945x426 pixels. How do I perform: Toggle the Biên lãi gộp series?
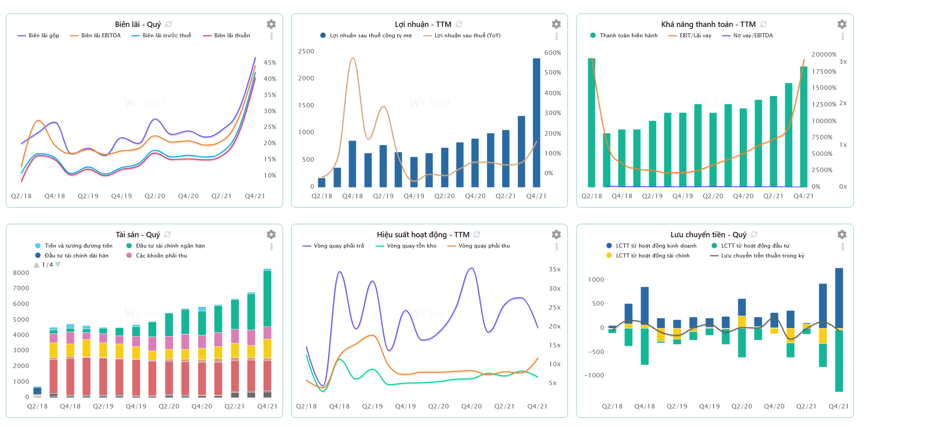[x=38, y=35]
